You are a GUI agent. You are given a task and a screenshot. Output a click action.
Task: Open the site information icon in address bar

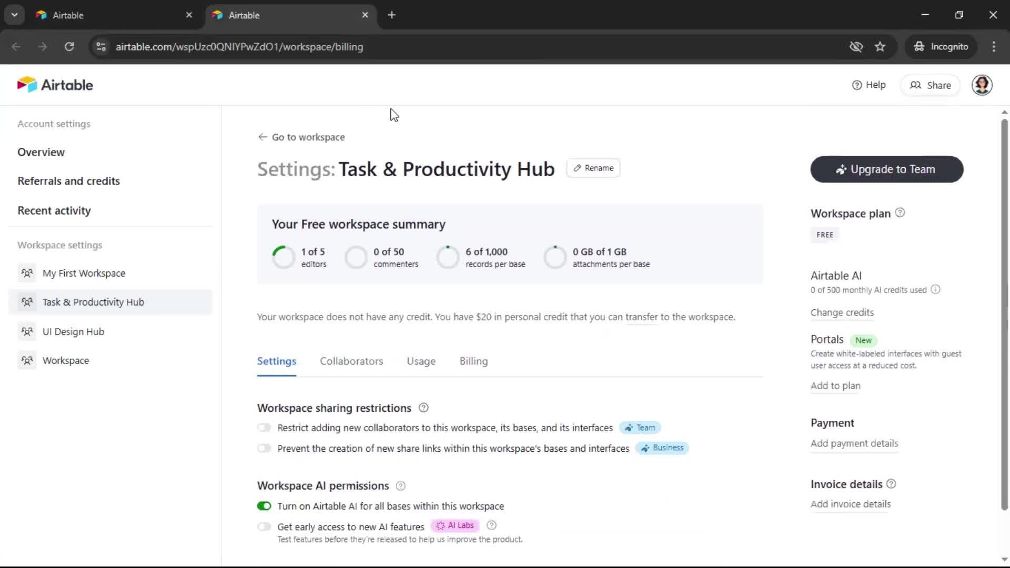coord(101,47)
